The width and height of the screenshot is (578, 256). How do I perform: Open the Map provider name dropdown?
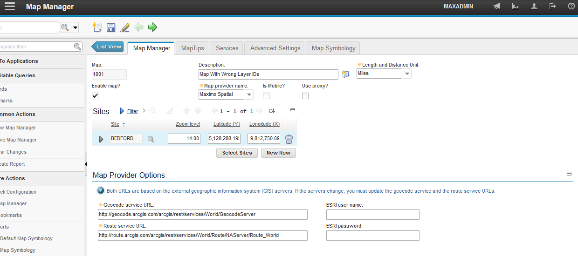pyautogui.click(x=249, y=94)
